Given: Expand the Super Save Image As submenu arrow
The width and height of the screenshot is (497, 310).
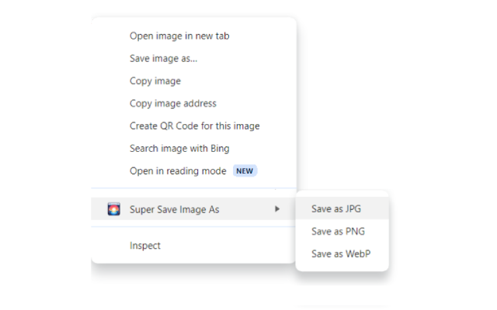Looking at the screenshot, I should (x=277, y=209).
